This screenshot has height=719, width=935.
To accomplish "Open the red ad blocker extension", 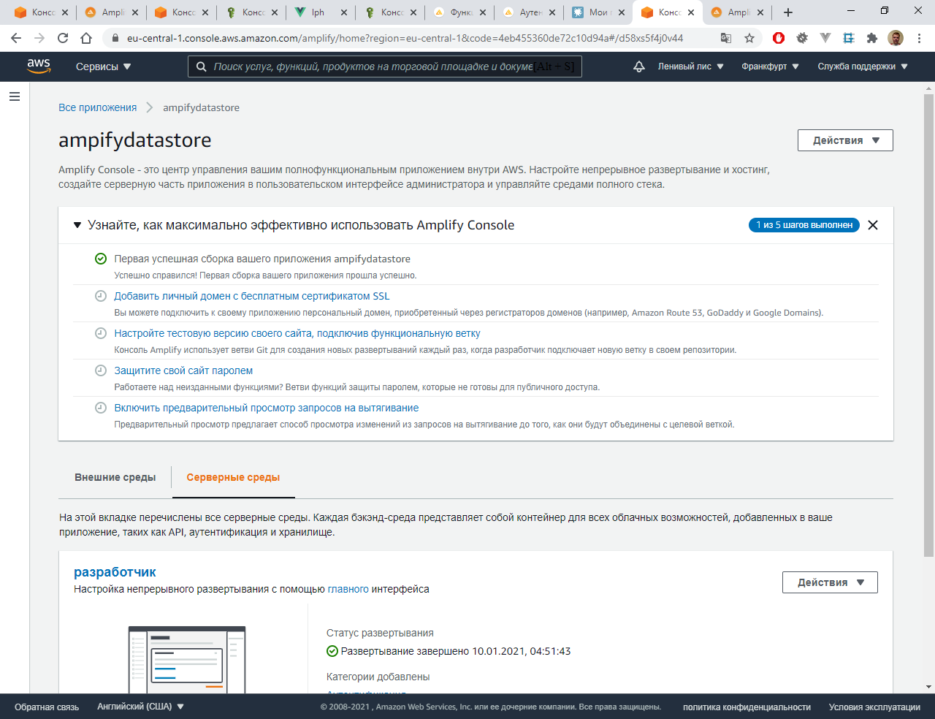I will coord(779,38).
